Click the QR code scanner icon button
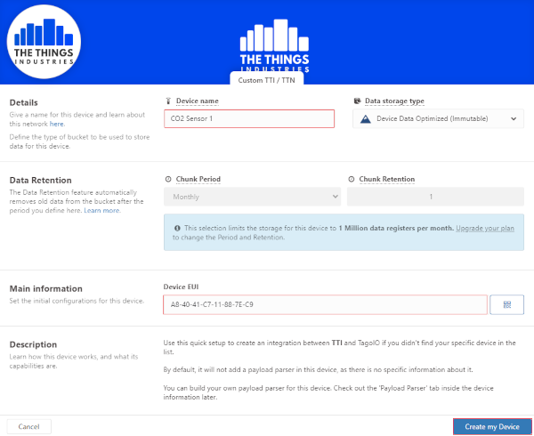 [x=506, y=304]
